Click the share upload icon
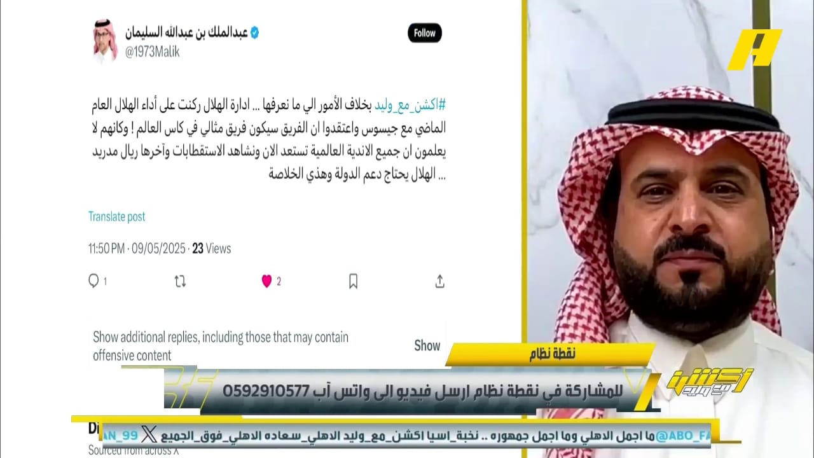 (x=439, y=281)
